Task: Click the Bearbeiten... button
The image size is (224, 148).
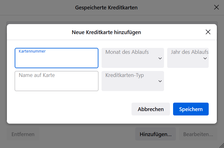Action: [198, 134]
